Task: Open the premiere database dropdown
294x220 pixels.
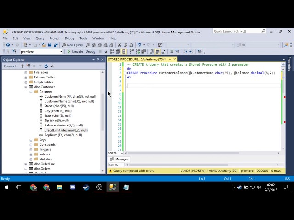Action: coord(61,52)
